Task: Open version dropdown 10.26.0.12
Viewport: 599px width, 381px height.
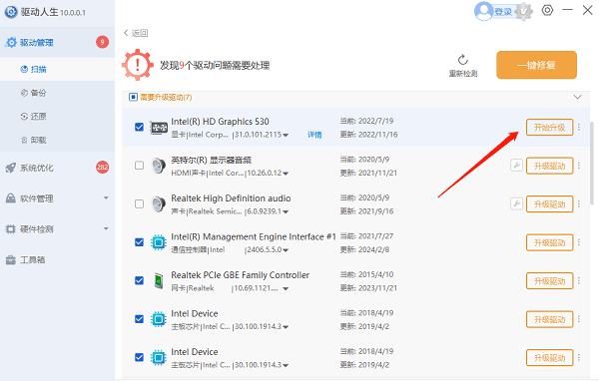Action: coord(286,174)
